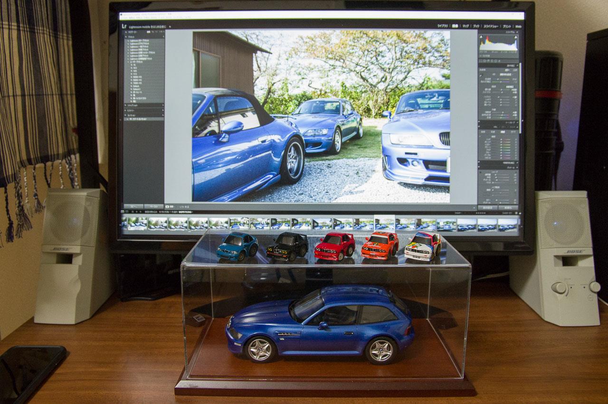The width and height of the screenshot is (608, 404).
Task: Open the Web module
Action: (x=518, y=26)
